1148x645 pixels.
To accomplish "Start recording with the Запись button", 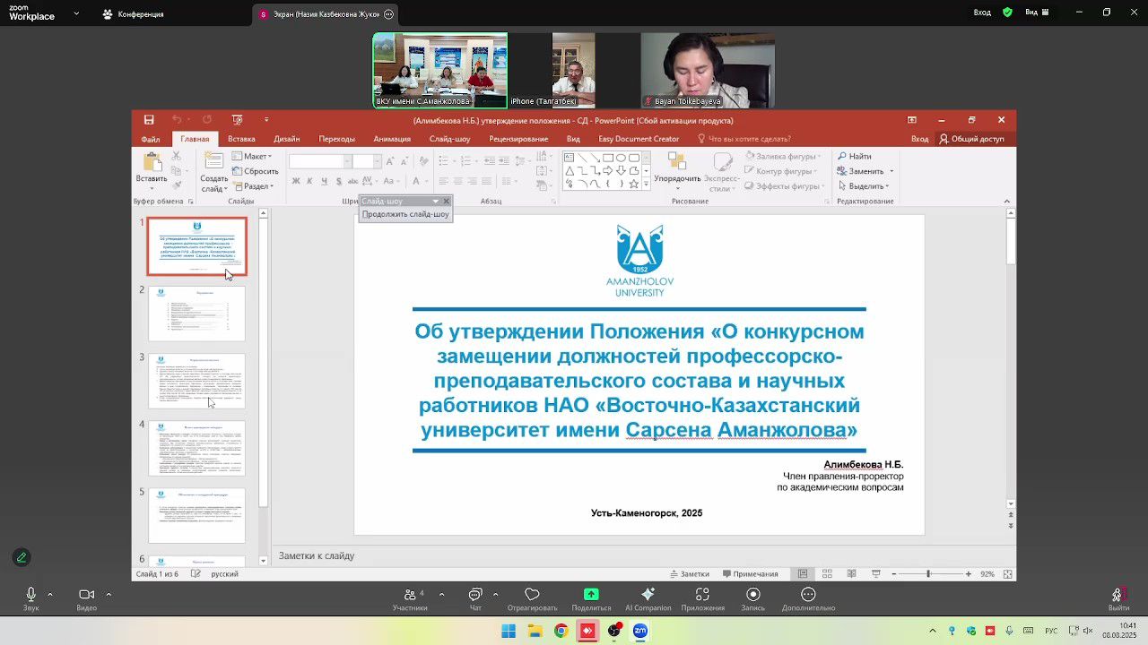I will [752, 595].
